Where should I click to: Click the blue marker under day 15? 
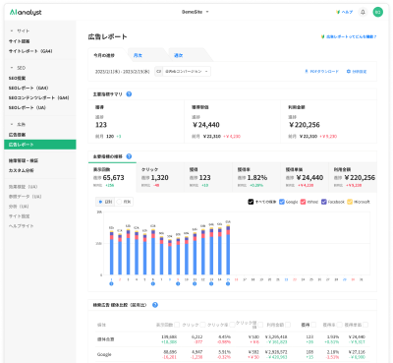click(228, 283)
